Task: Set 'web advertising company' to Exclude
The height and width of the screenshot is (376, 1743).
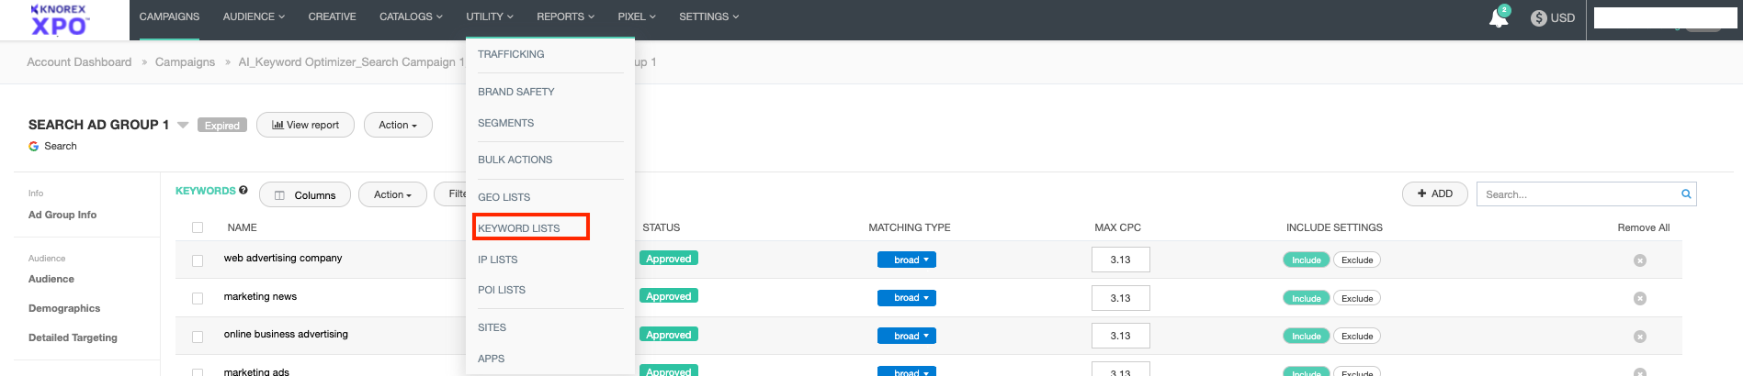Action: pyautogui.click(x=1356, y=260)
